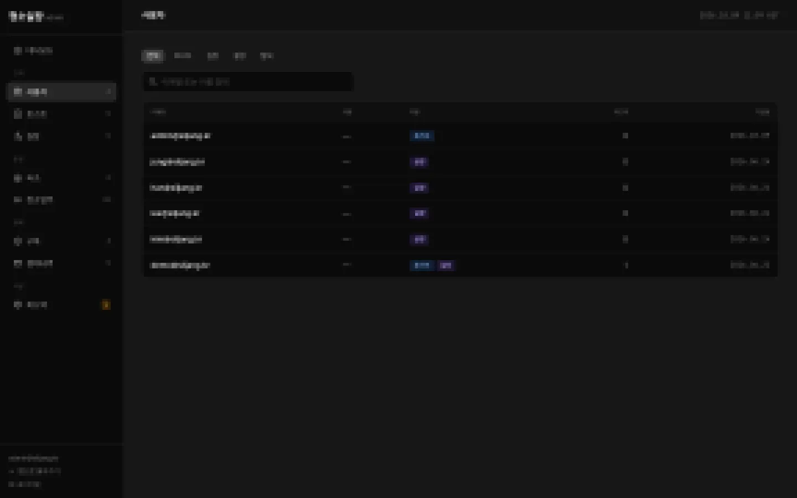Screen dimensions: 797x498
Task: Click the icon of the topmost sidebar item
Action: tap(18, 50)
